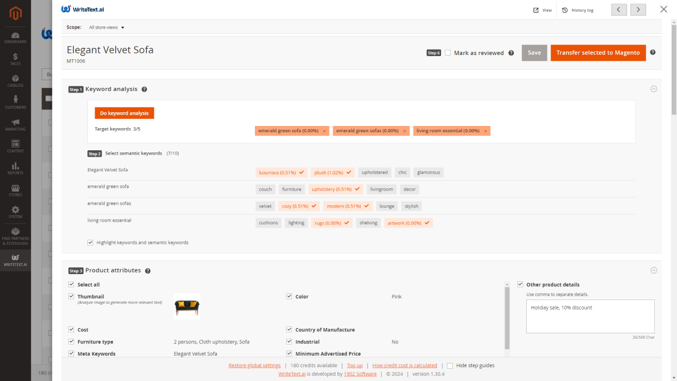
Task: Click the Product attributes help icon
Action: 148,271
